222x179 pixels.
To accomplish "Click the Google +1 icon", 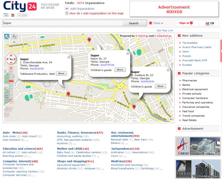I will coord(6,15).
